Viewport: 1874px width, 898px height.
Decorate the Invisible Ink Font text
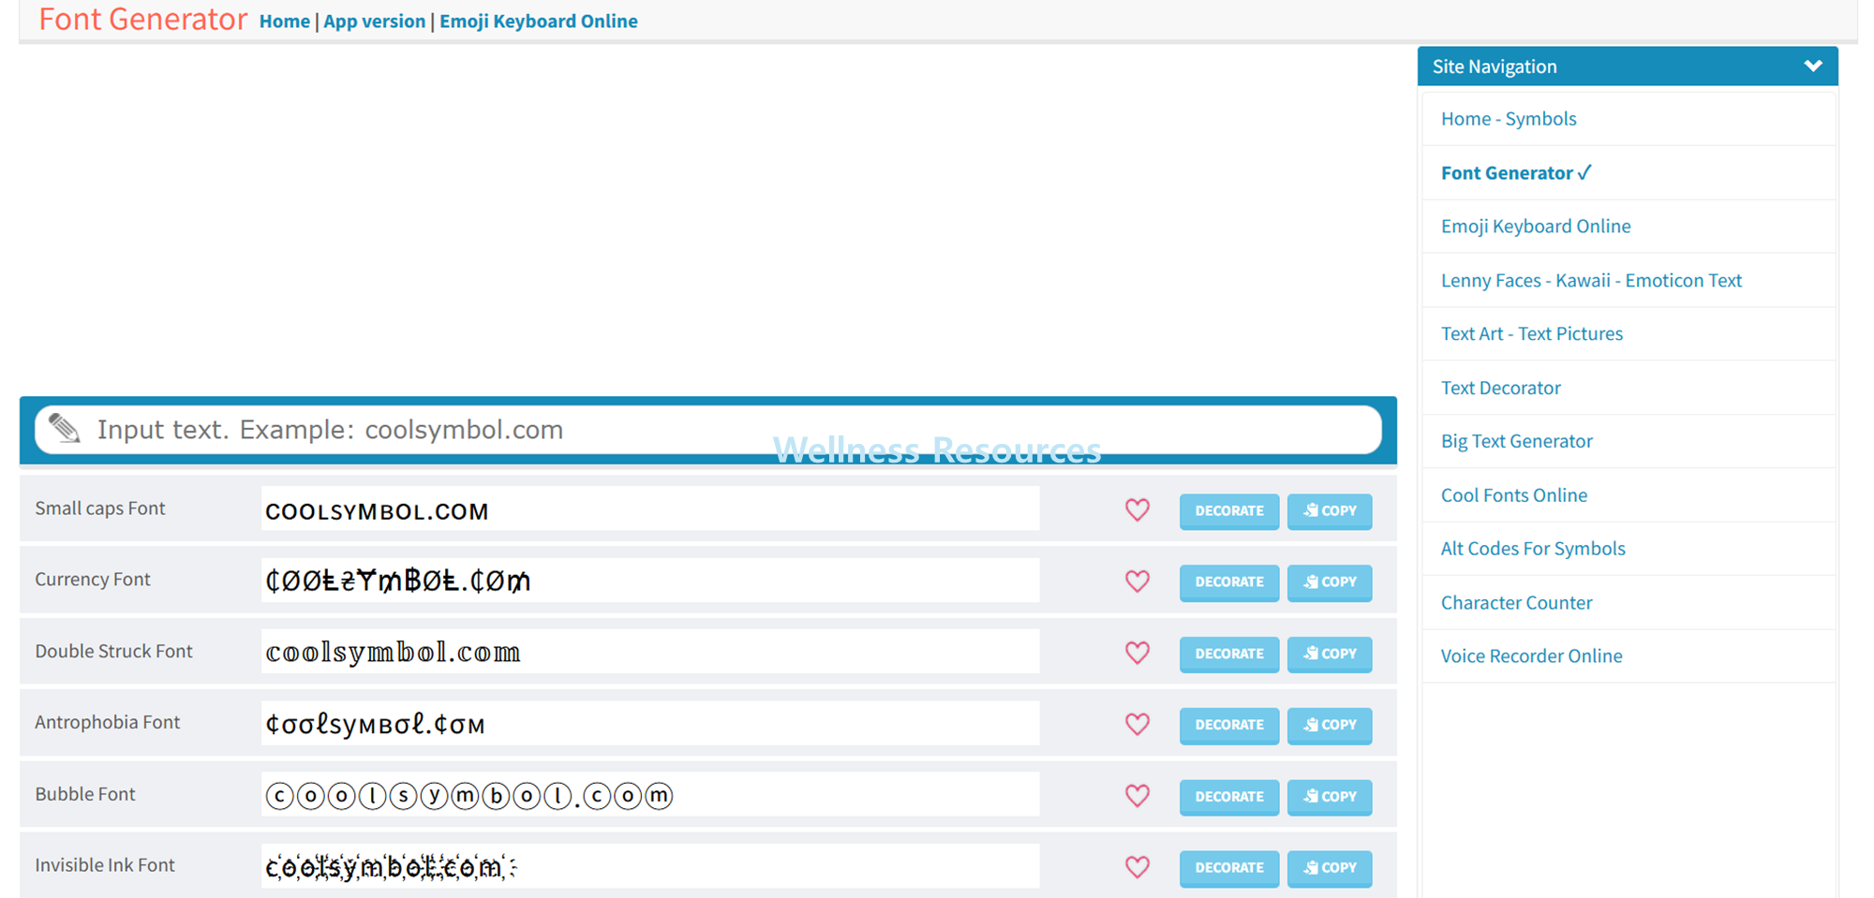coord(1229,868)
